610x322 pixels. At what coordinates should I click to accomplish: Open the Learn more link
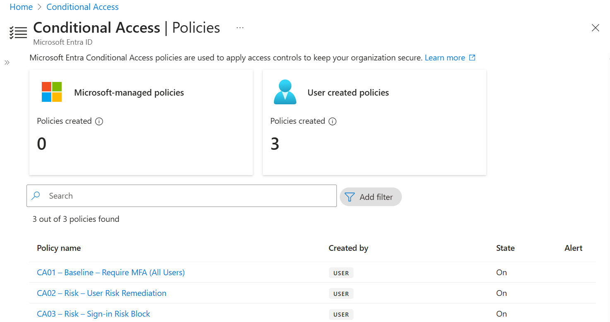pyautogui.click(x=445, y=58)
